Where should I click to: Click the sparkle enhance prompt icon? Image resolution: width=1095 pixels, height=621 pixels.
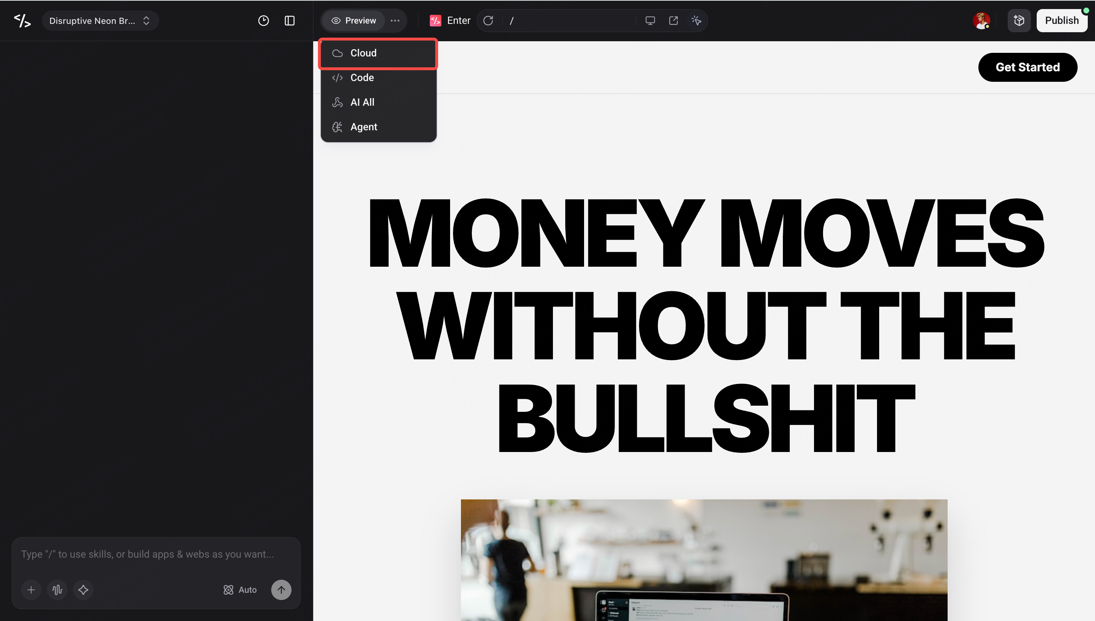[83, 590]
